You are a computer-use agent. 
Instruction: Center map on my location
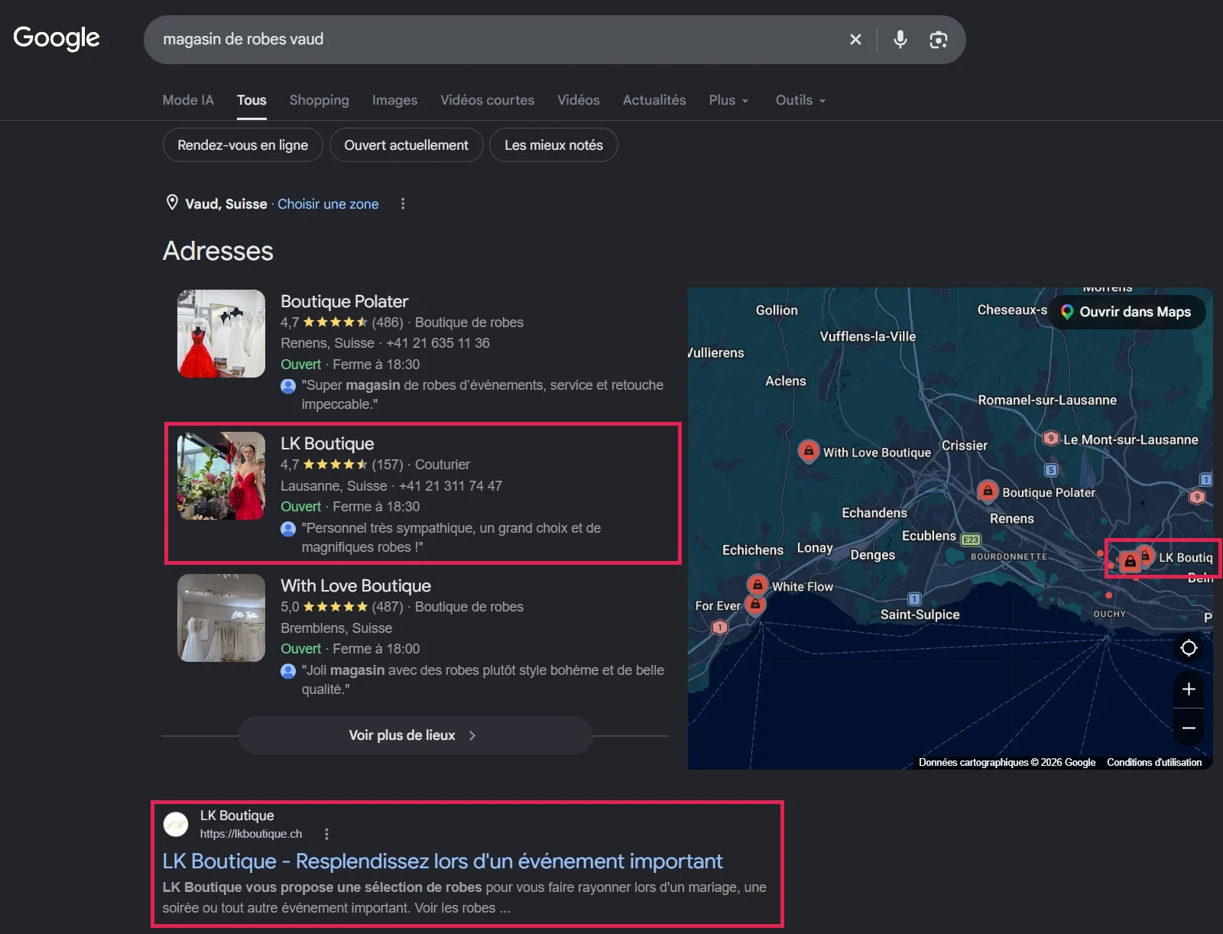(1189, 648)
